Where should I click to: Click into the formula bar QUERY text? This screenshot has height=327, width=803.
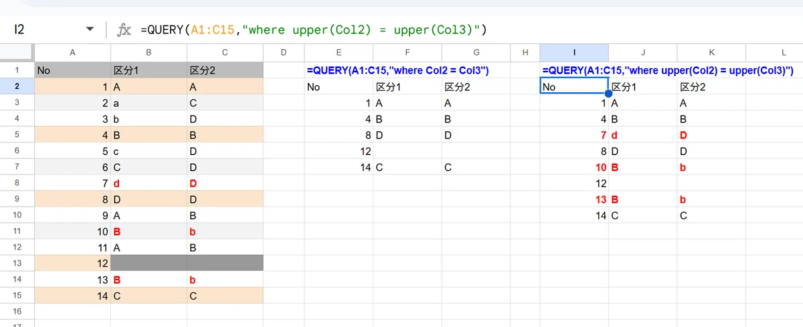[x=313, y=30]
